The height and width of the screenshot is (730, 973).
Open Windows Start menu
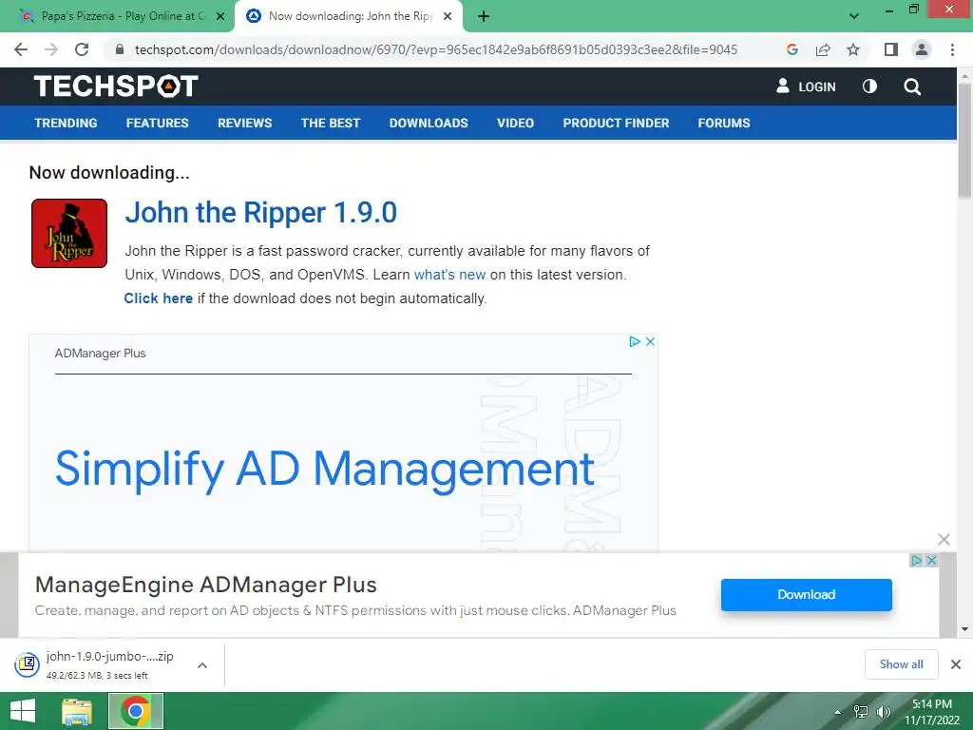click(x=23, y=711)
